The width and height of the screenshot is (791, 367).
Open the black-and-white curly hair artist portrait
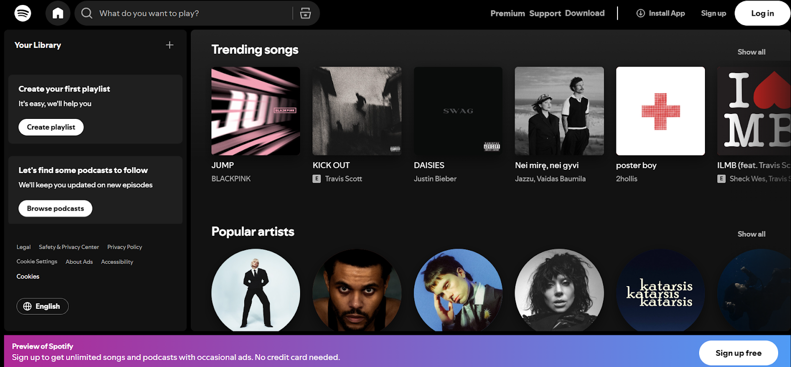(559, 290)
